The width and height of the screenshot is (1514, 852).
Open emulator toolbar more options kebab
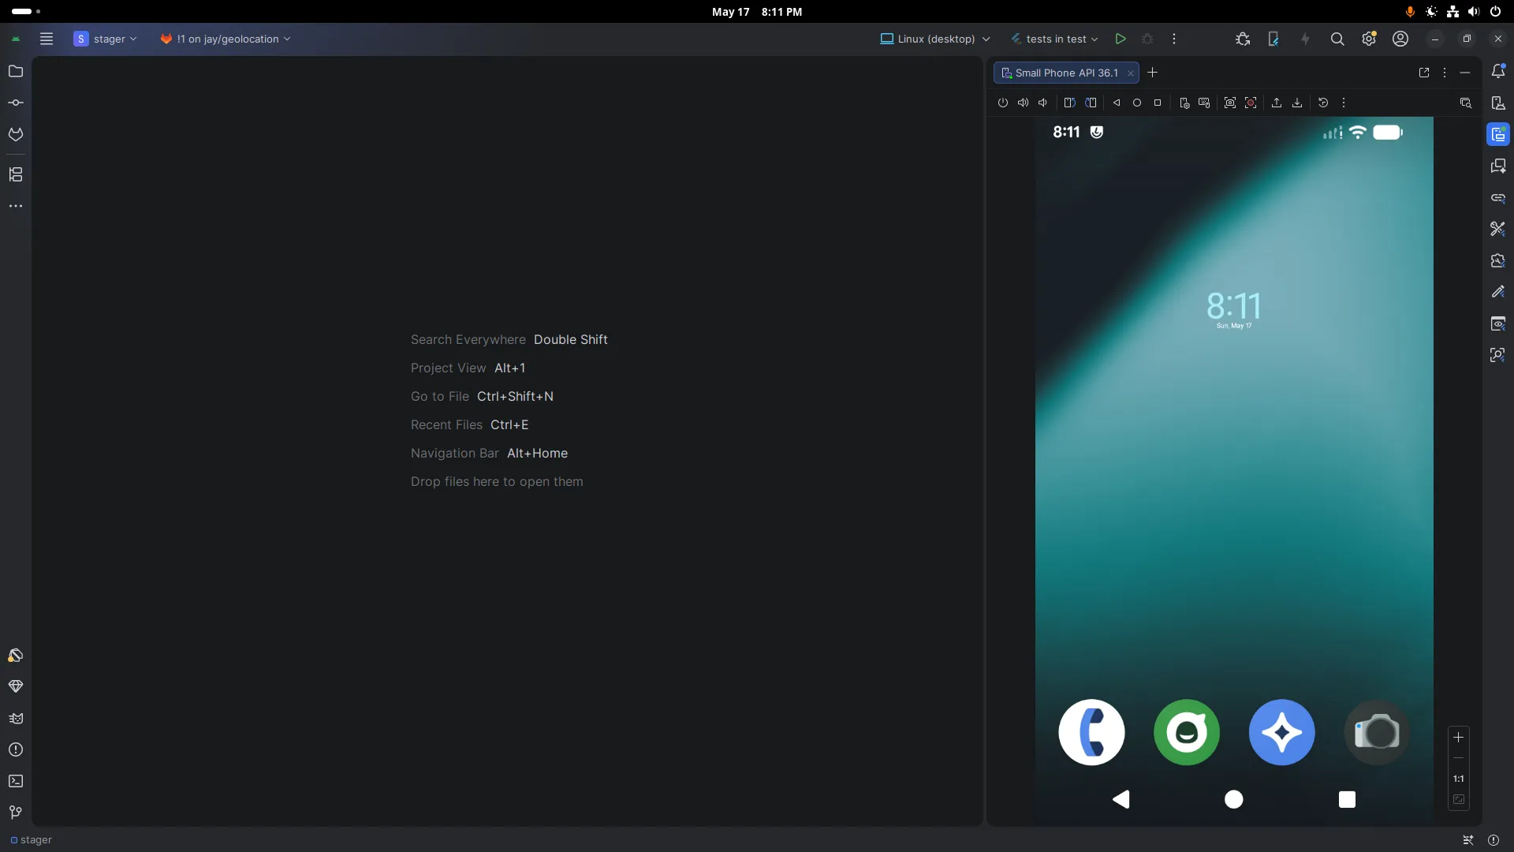click(1344, 103)
